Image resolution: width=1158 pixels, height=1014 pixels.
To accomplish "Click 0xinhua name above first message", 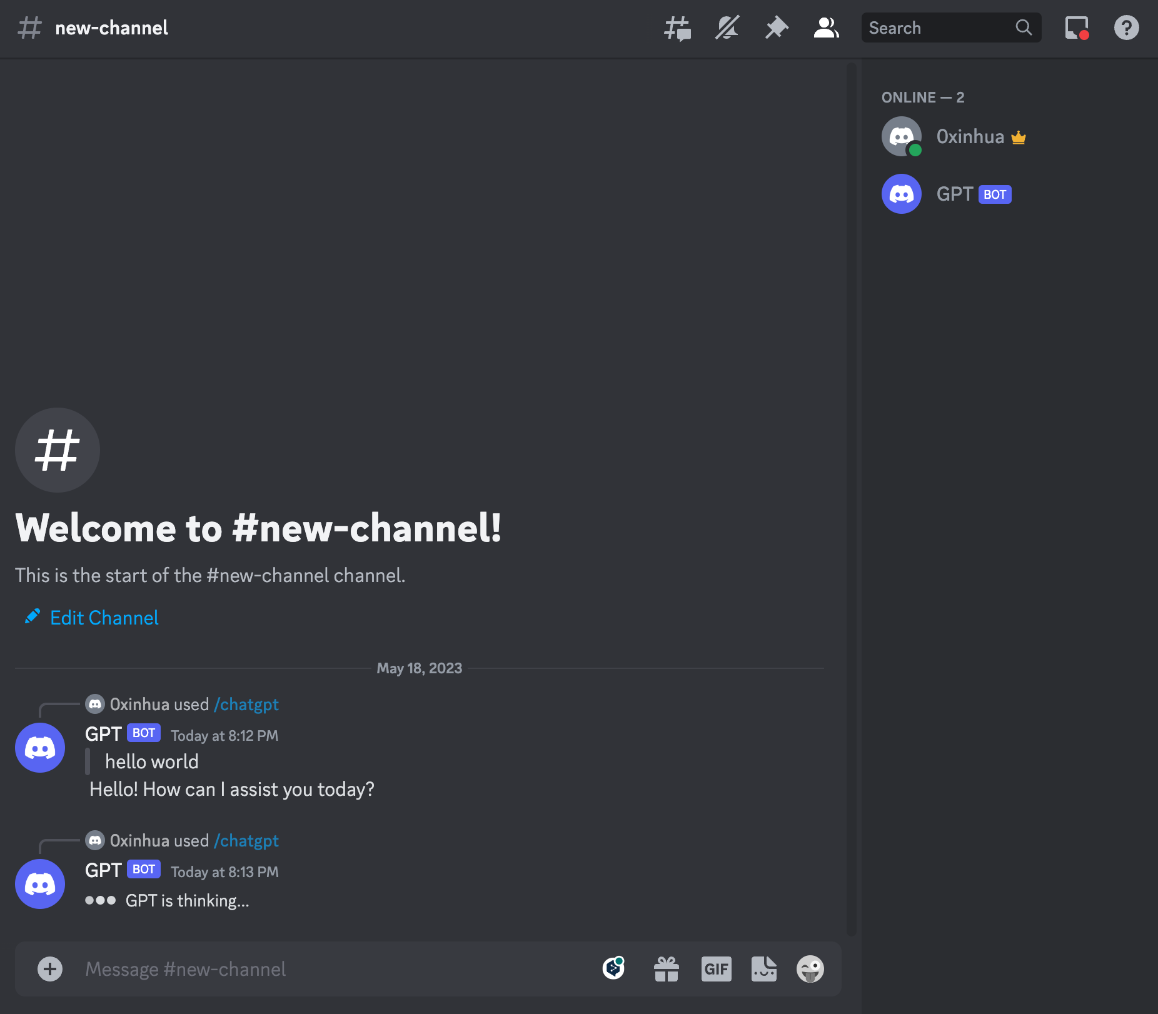I will (x=139, y=705).
